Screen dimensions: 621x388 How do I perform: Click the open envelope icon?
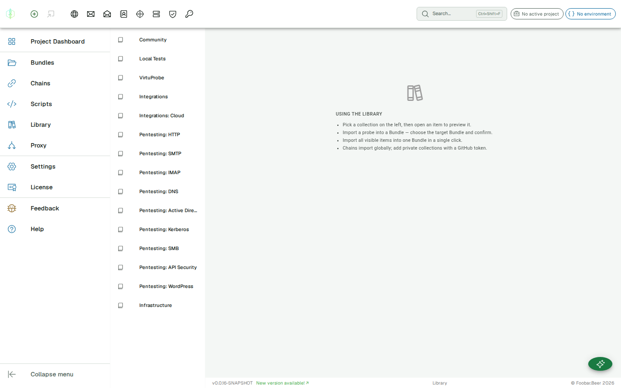107,14
